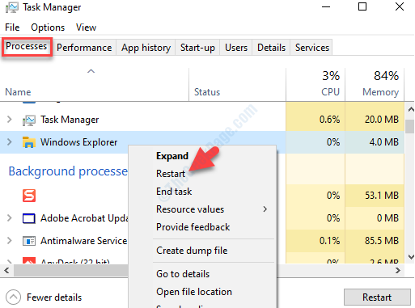
Task: Expand the Adobe Acrobat Update row
Action: (10, 217)
